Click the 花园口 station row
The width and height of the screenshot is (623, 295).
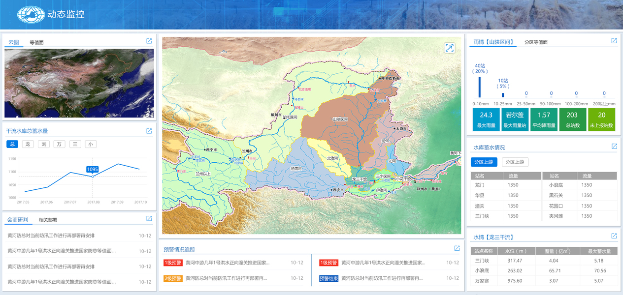pos(579,206)
